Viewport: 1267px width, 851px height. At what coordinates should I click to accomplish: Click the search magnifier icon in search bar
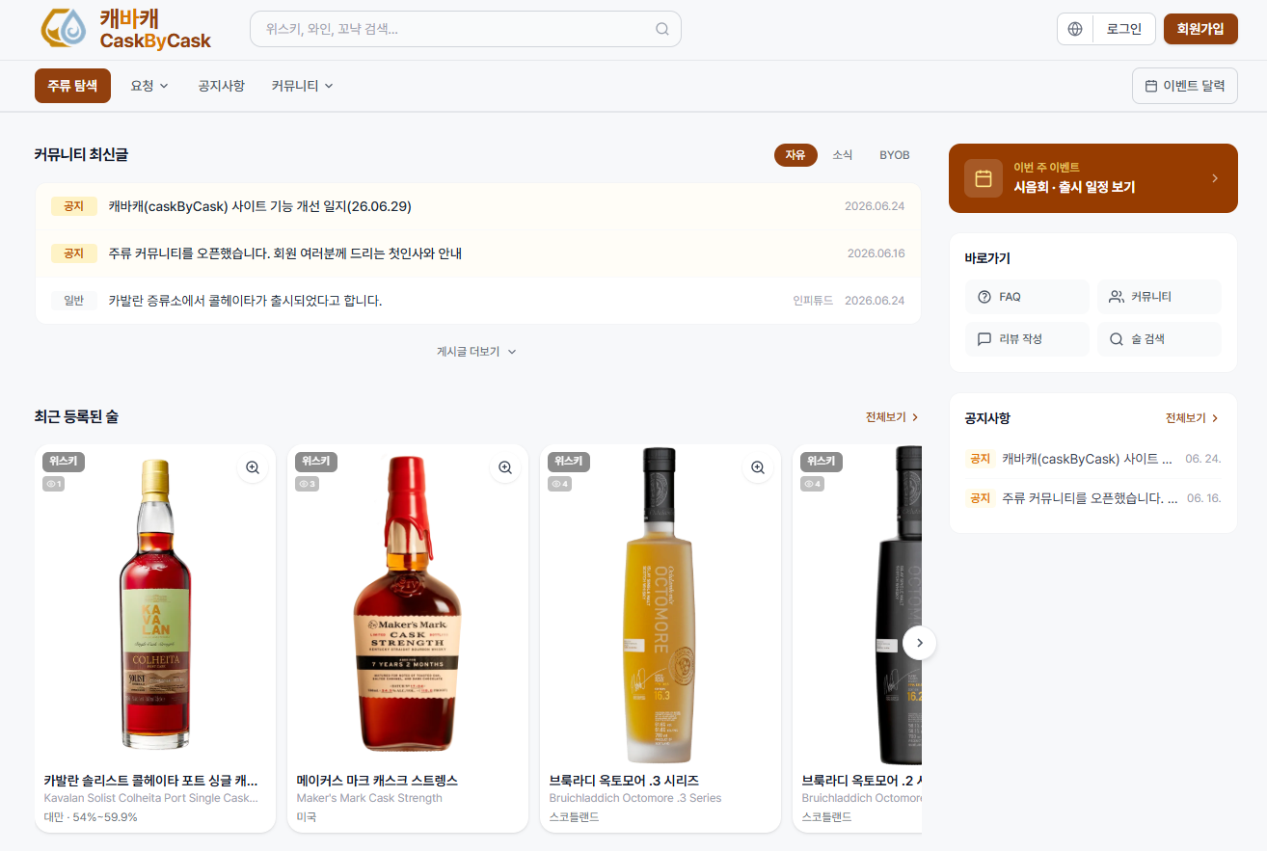click(x=662, y=29)
